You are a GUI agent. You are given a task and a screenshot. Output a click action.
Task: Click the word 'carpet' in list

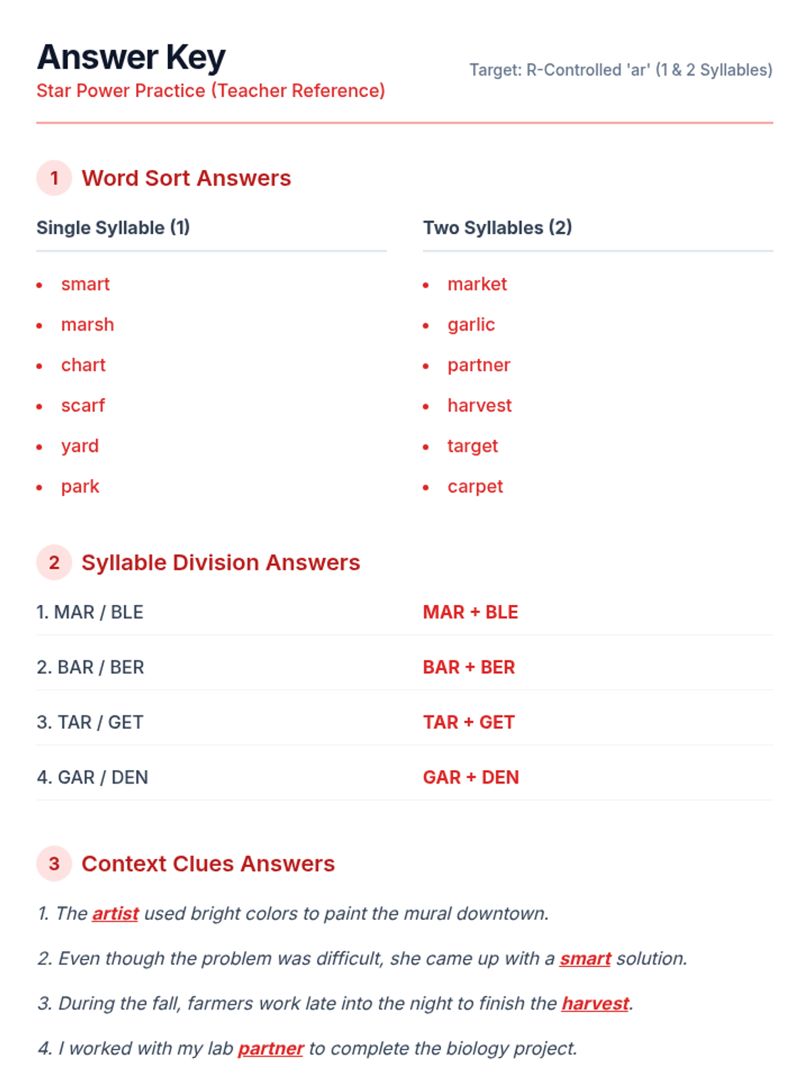(475, 486)
